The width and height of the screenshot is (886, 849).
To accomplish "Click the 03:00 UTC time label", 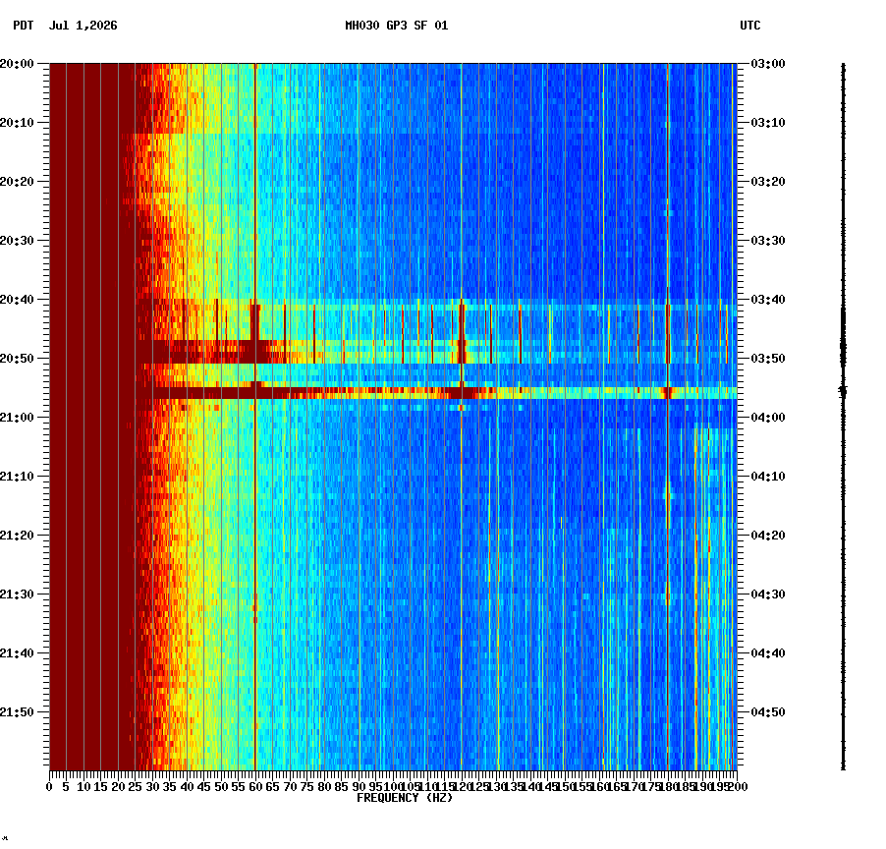I will click(768, 64).
